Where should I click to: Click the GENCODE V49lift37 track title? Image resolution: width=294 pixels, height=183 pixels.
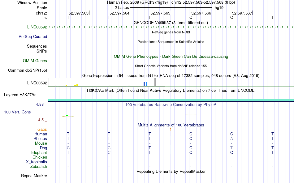coord(171,23)
